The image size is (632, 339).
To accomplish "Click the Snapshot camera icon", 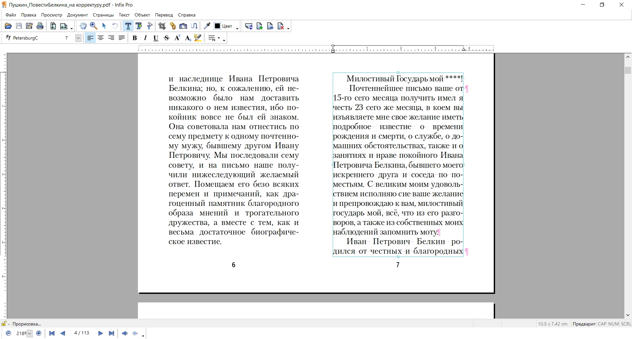I will click(183, 26).
